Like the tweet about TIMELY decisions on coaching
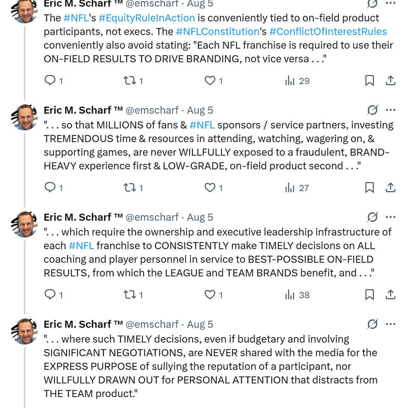This screenshot has width=408, height=408. click(x=210, y=295)
